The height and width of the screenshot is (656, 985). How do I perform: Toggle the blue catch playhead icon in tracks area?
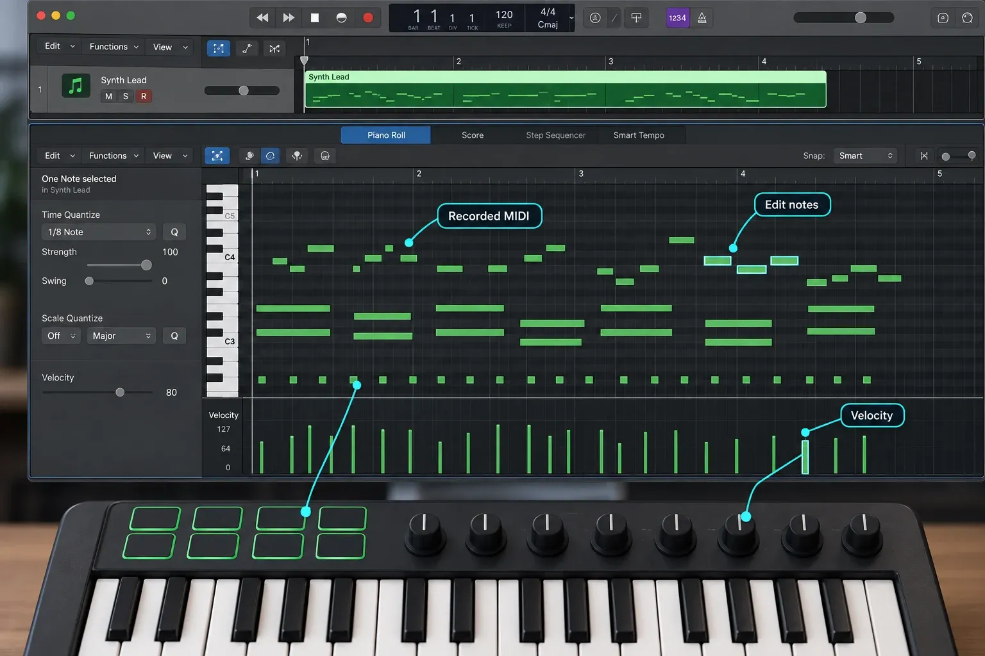tap(219, 49)
